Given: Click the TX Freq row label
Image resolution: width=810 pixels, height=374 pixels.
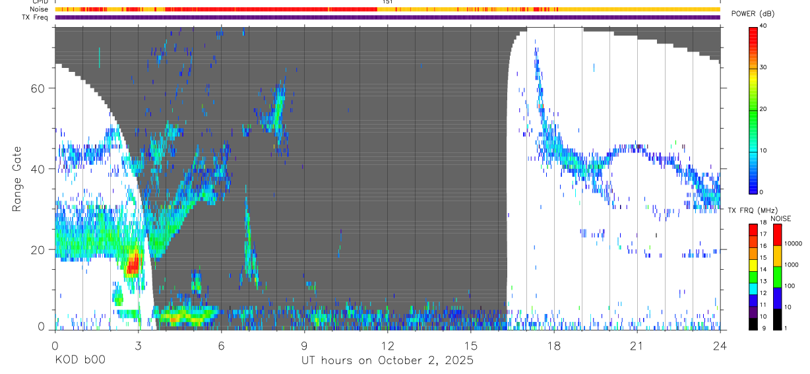Looking at the screenshot, I should pos(36,17).
